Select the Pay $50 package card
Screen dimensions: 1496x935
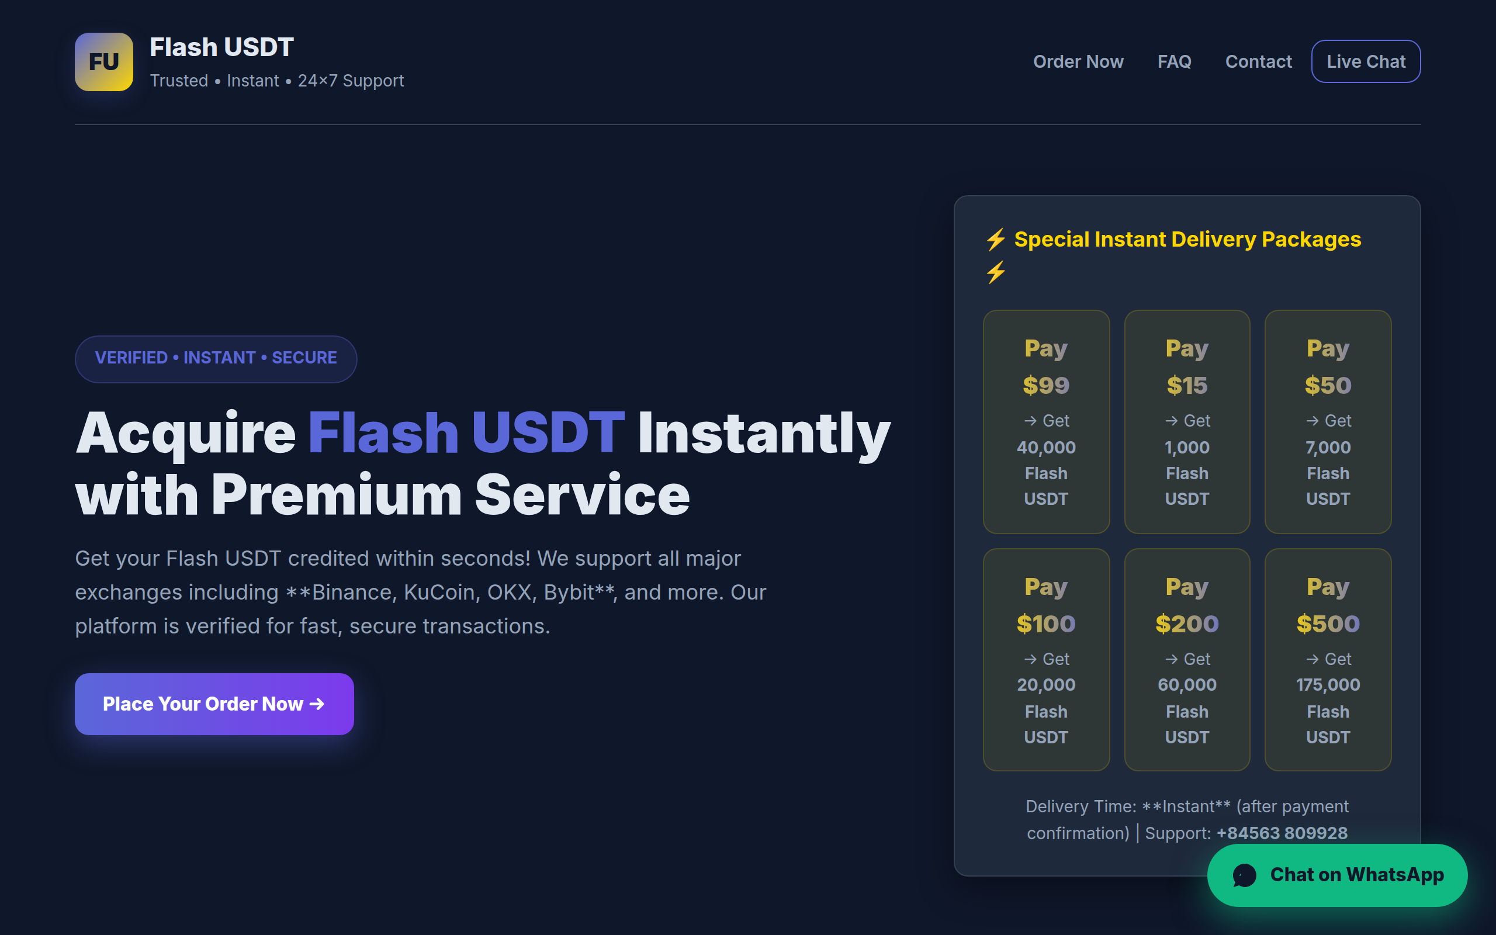[x=1328, y=422]
